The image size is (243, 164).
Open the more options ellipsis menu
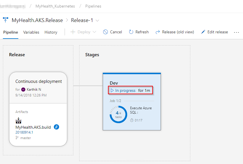click(236, 32)
